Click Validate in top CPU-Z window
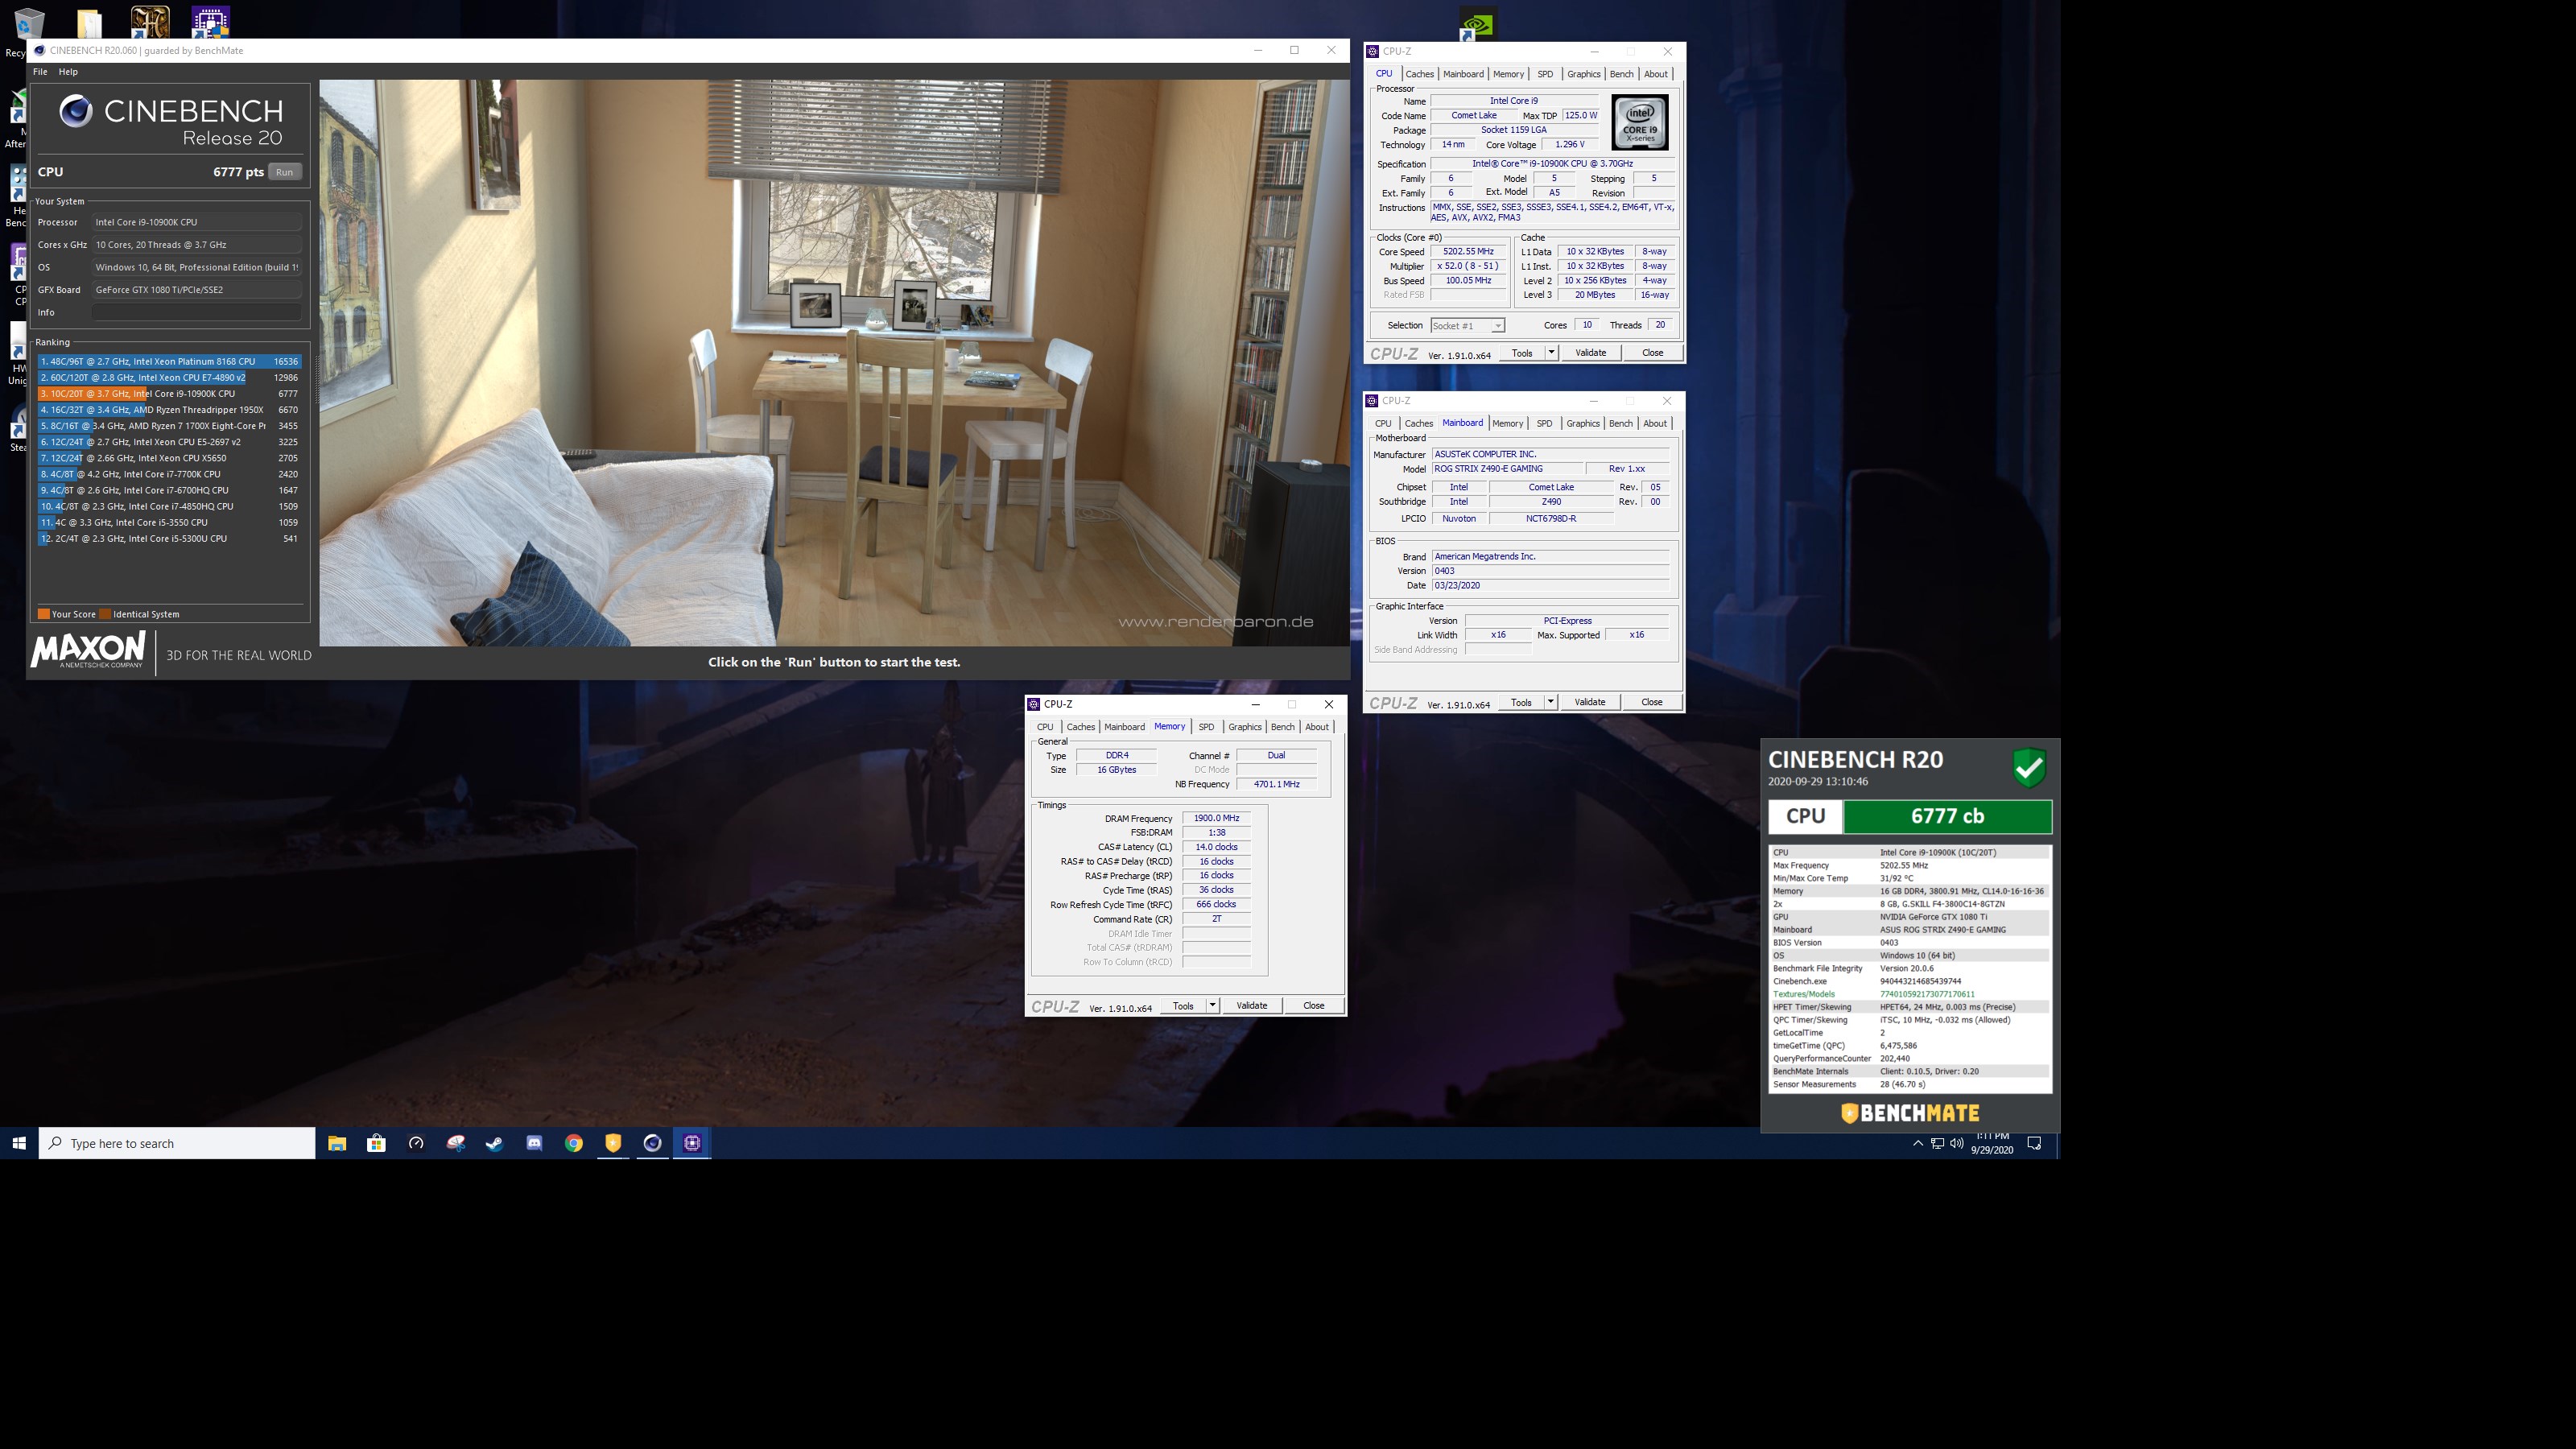The height and width of the screenshot is (1449, 2576). [x=1590, y=353]
